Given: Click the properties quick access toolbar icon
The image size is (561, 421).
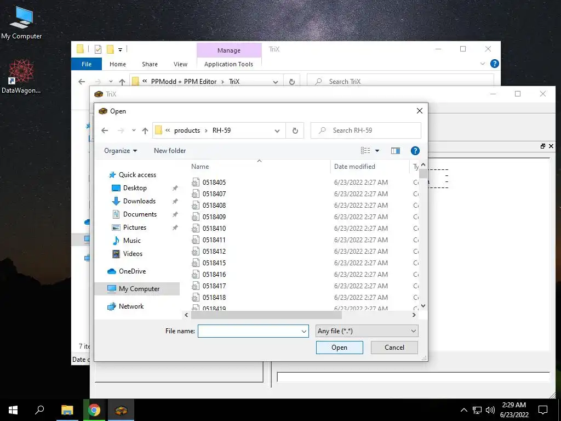Looking at the screenshot, I should [98, 49].
